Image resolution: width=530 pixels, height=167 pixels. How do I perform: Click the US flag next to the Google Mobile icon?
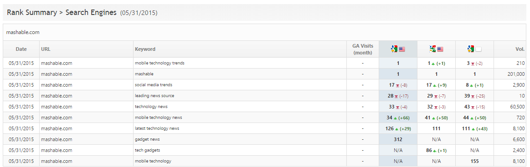440,49
